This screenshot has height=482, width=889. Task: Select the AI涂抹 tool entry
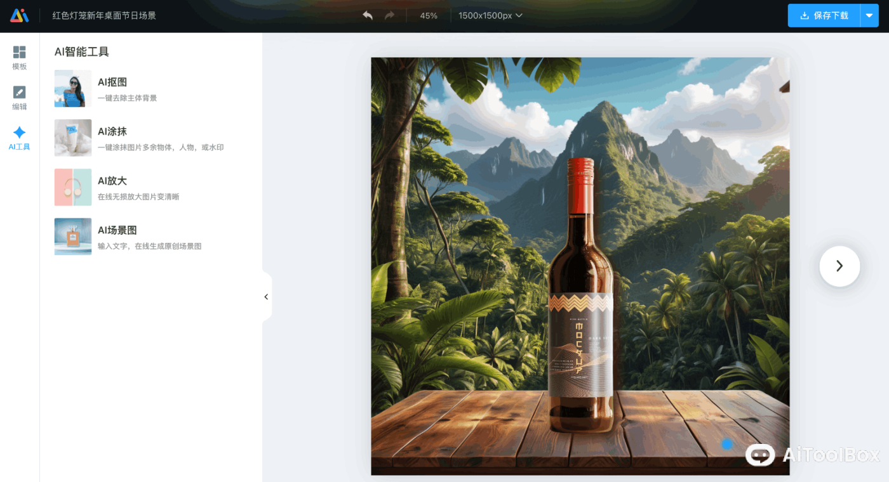112,131
